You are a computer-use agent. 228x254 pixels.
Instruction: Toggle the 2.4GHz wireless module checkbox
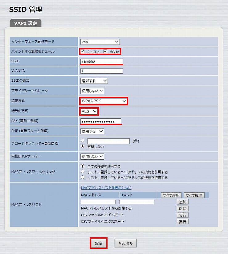[x=83, y=51]
